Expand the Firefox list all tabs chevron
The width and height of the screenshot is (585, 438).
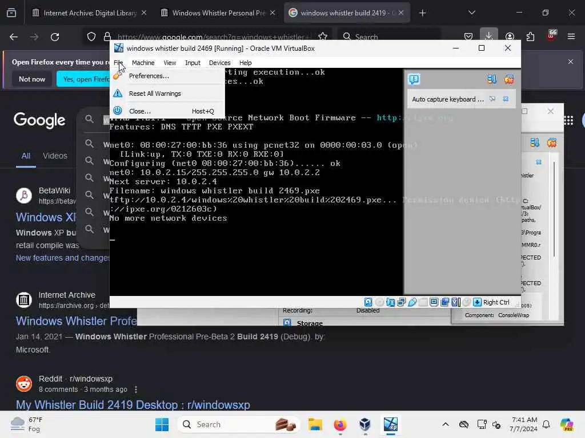point(471,13)
